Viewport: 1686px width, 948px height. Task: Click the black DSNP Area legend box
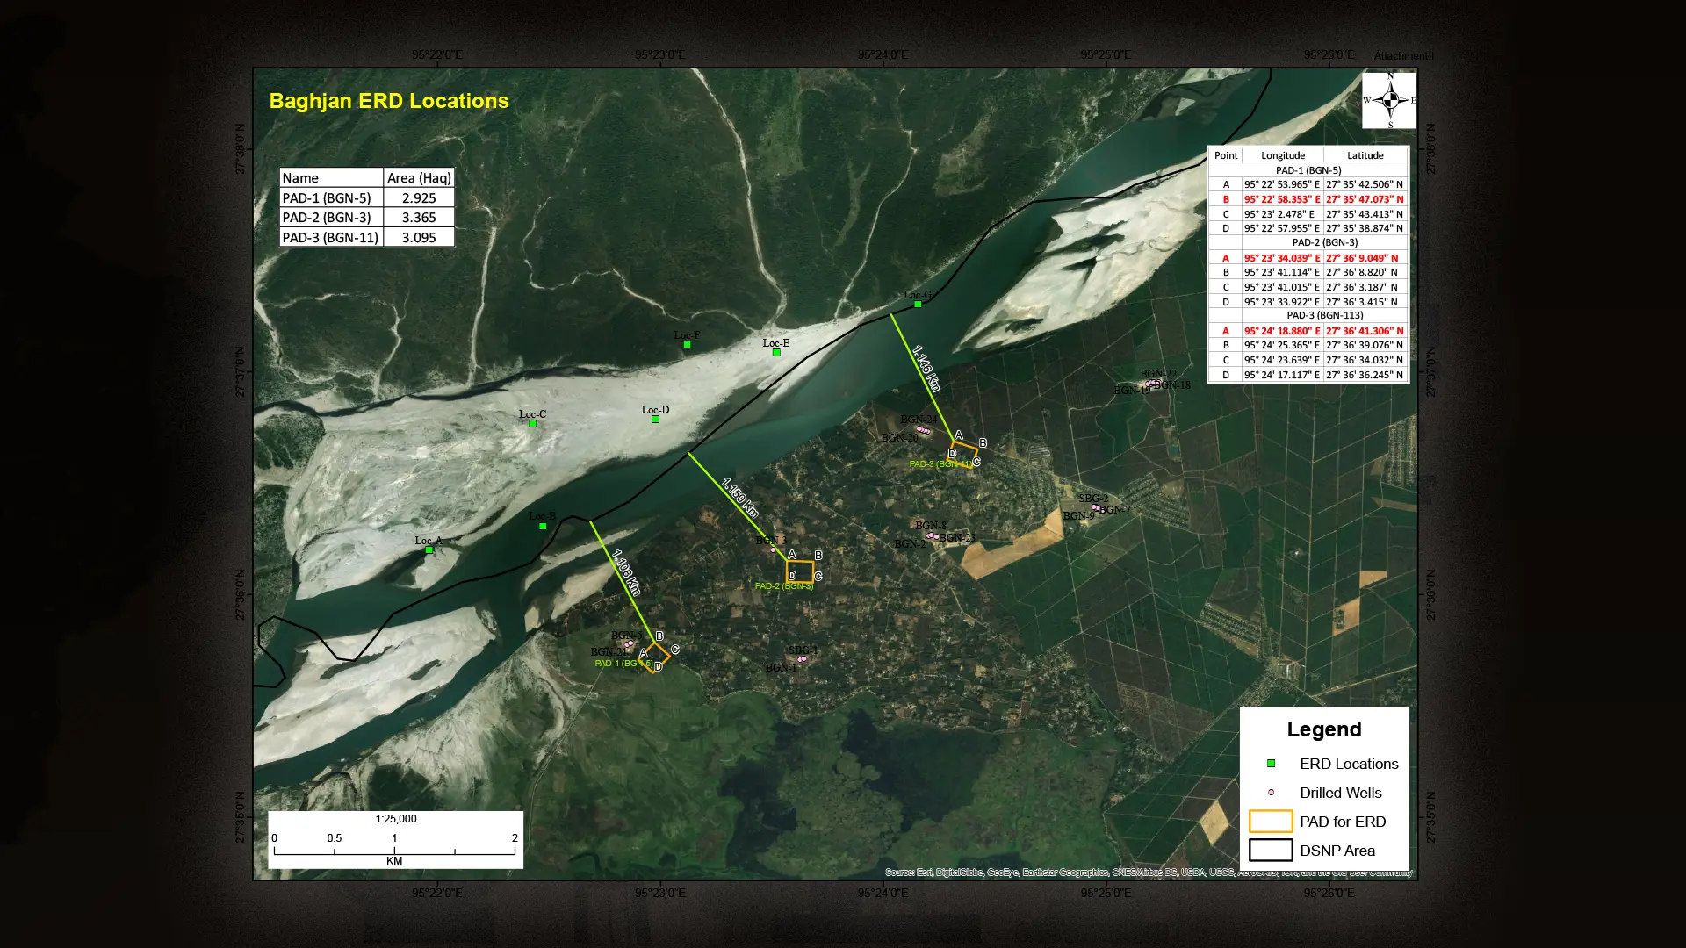pos(1271,851)
